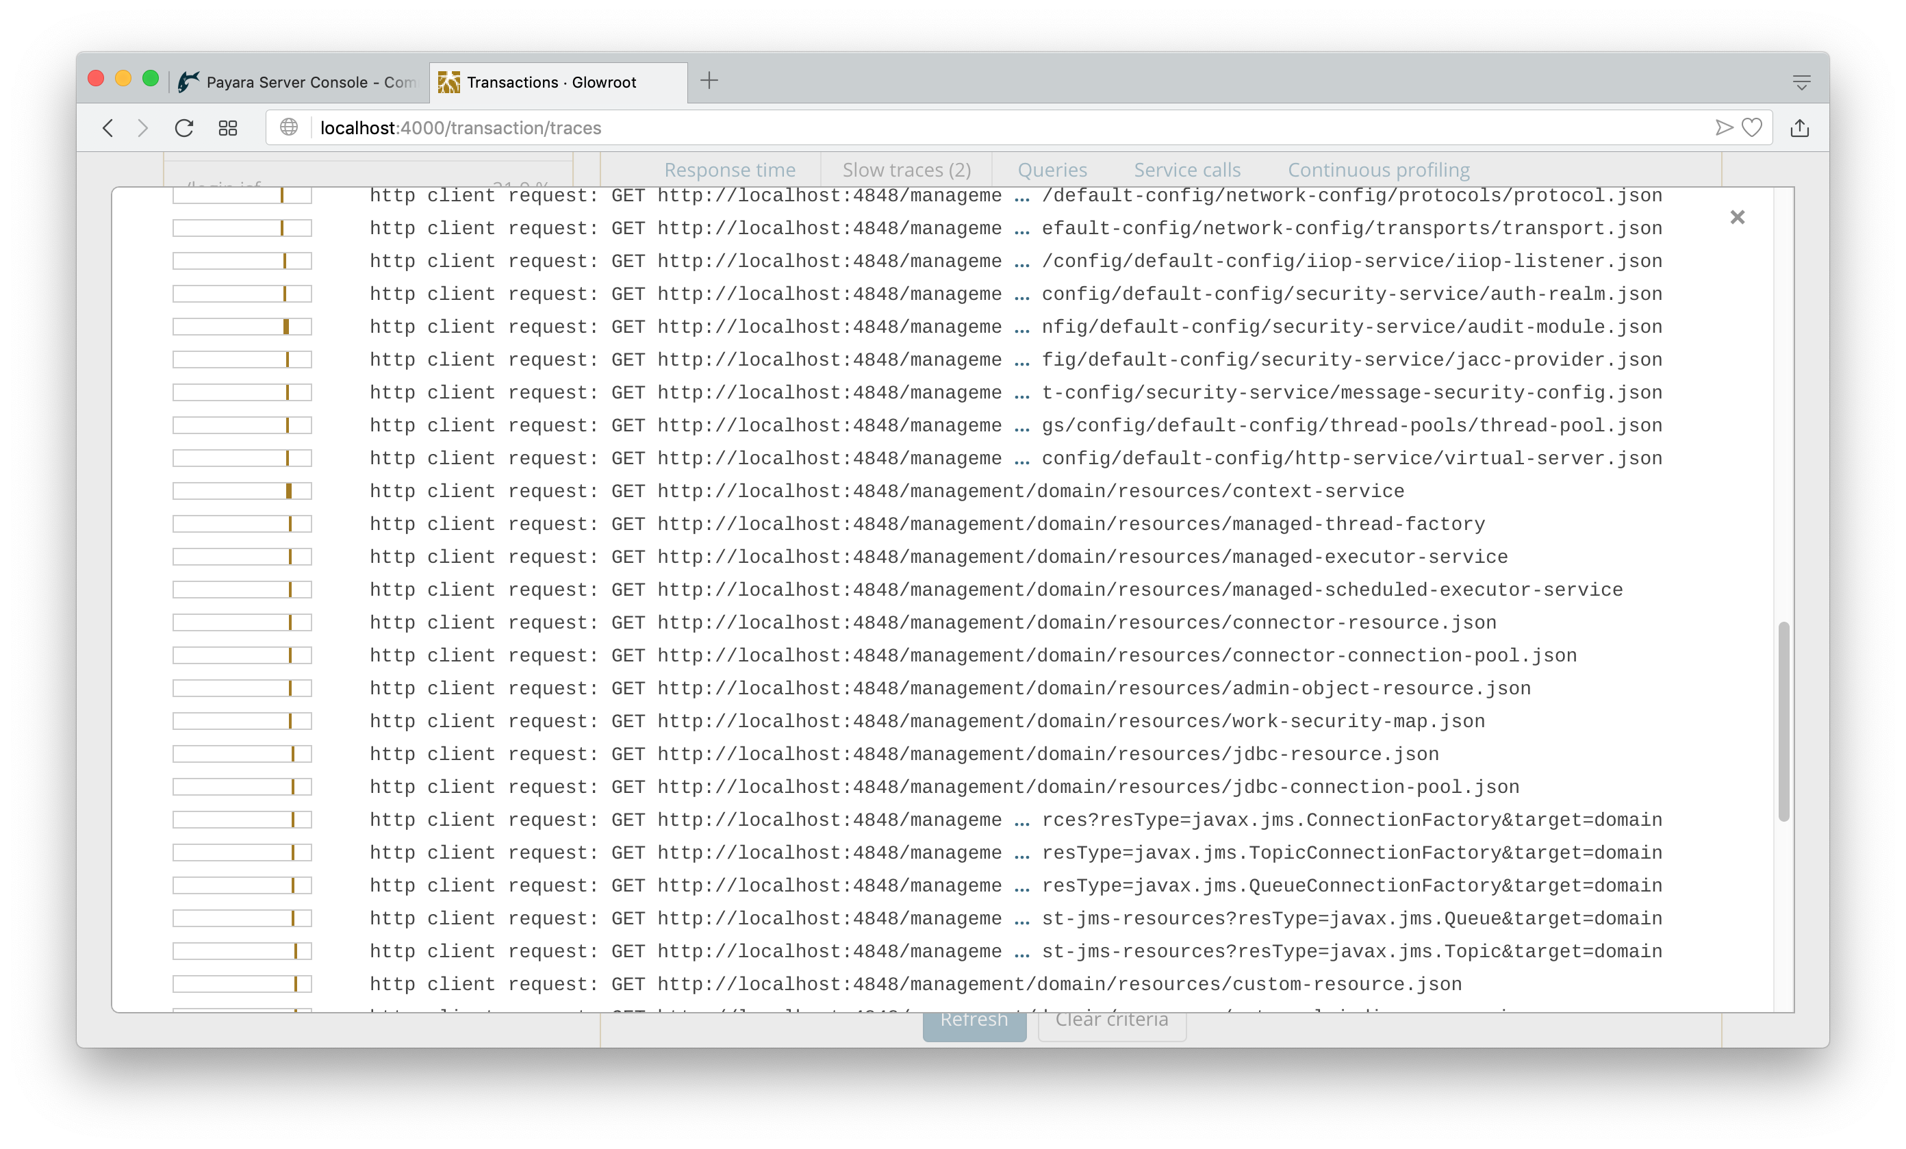This screenshot has width=1906, height=1149.
Task: Switch to the Queries tab
Action: [1052, 169]
